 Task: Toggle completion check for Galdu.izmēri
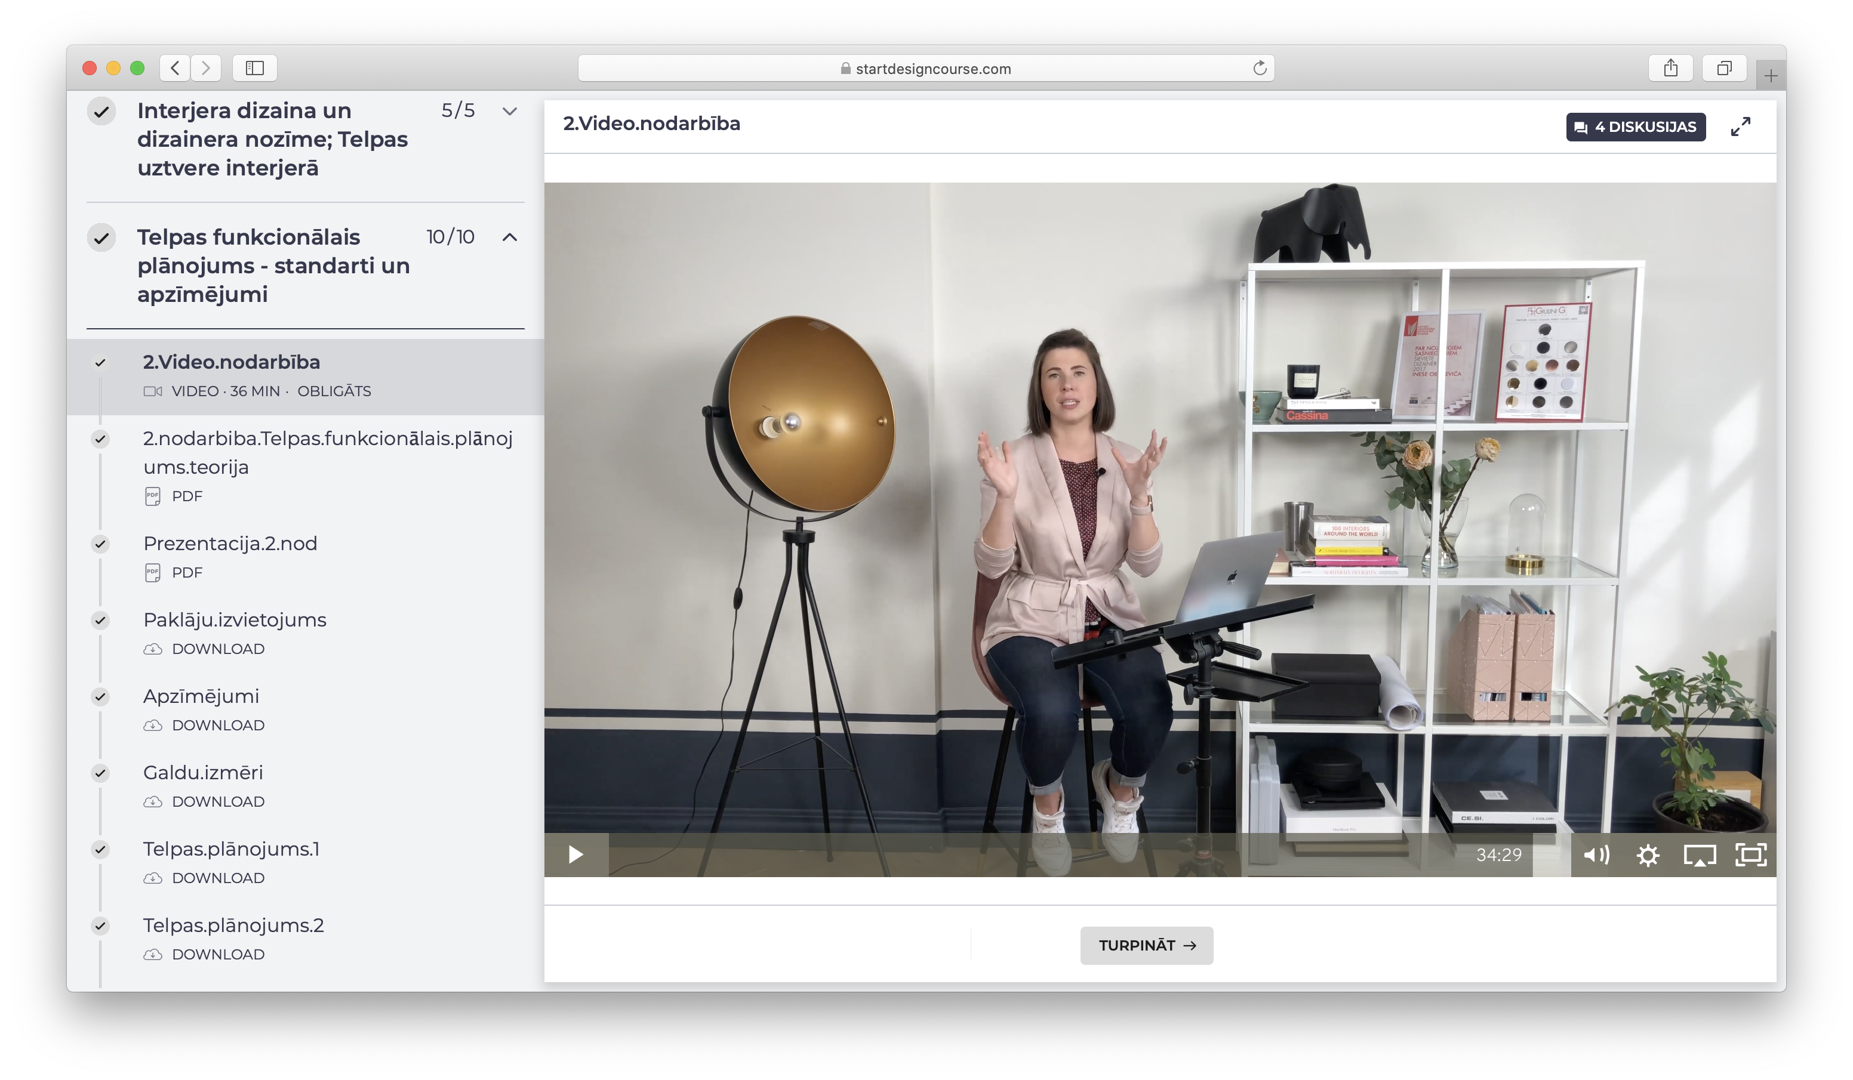click(101, 773)
